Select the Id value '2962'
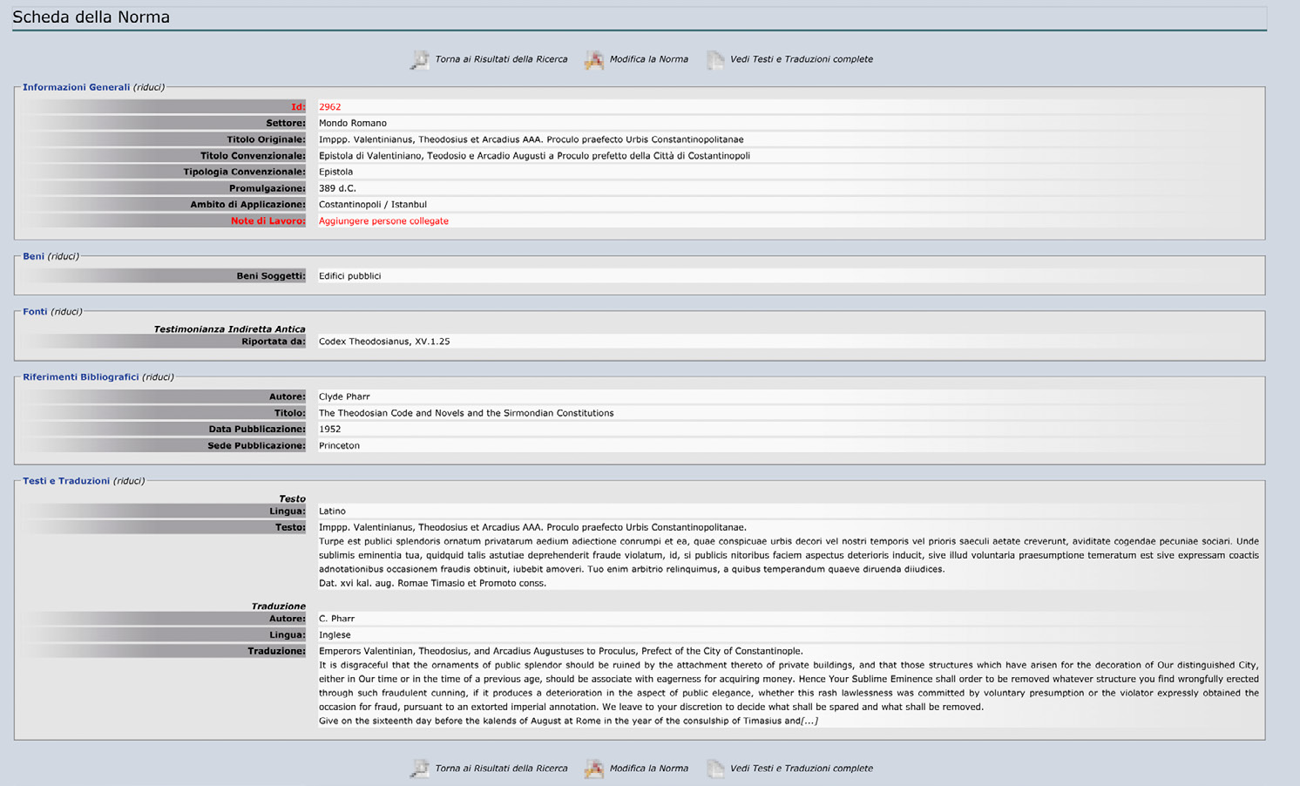Viewport: 1300px width, 786px height. pos(329,107)
